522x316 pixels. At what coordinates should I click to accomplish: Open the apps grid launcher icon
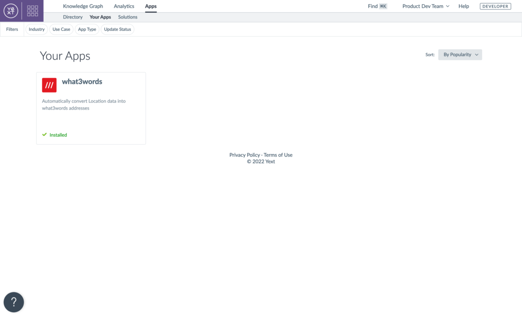pos(32,10)
